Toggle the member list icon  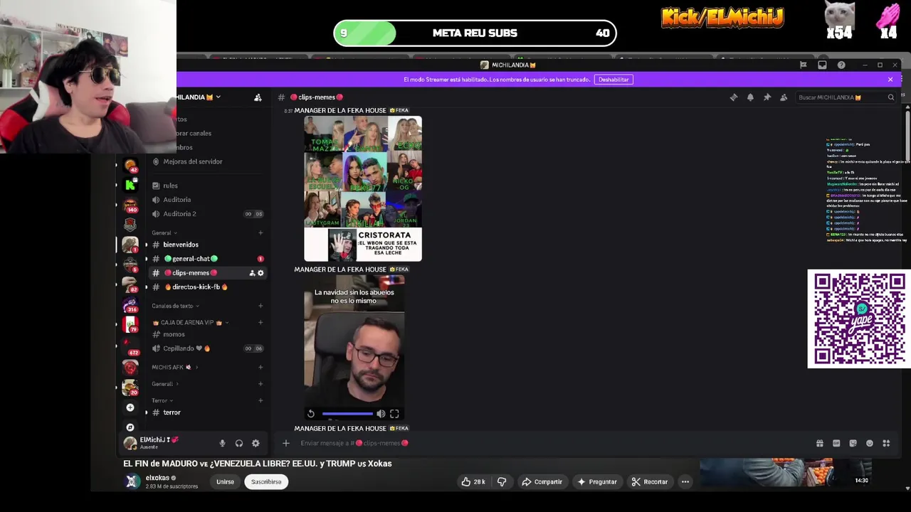(x=784, y=97)
